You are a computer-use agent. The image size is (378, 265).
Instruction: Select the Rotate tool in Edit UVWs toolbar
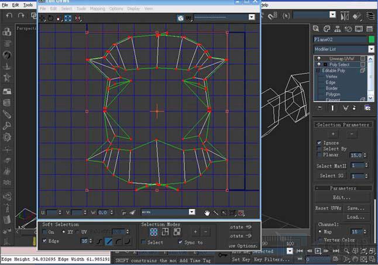click(x=51, y=18)
